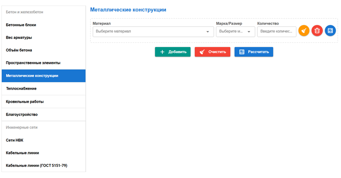Image resolution: width=341 pixels, height=178 pixels.
Task: Expand the Марка/Размер dropdown
Action: pos(235,31)
